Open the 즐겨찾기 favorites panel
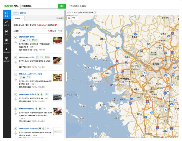This screenshot has width=182, height=141. 6,50
